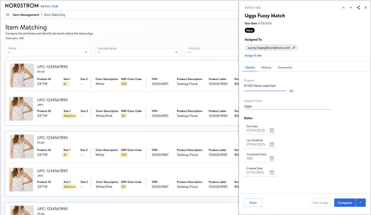Viewport: 371px width, 215px height.
Task: Open the Last Modified calendar picker
Action: [272, 144]
